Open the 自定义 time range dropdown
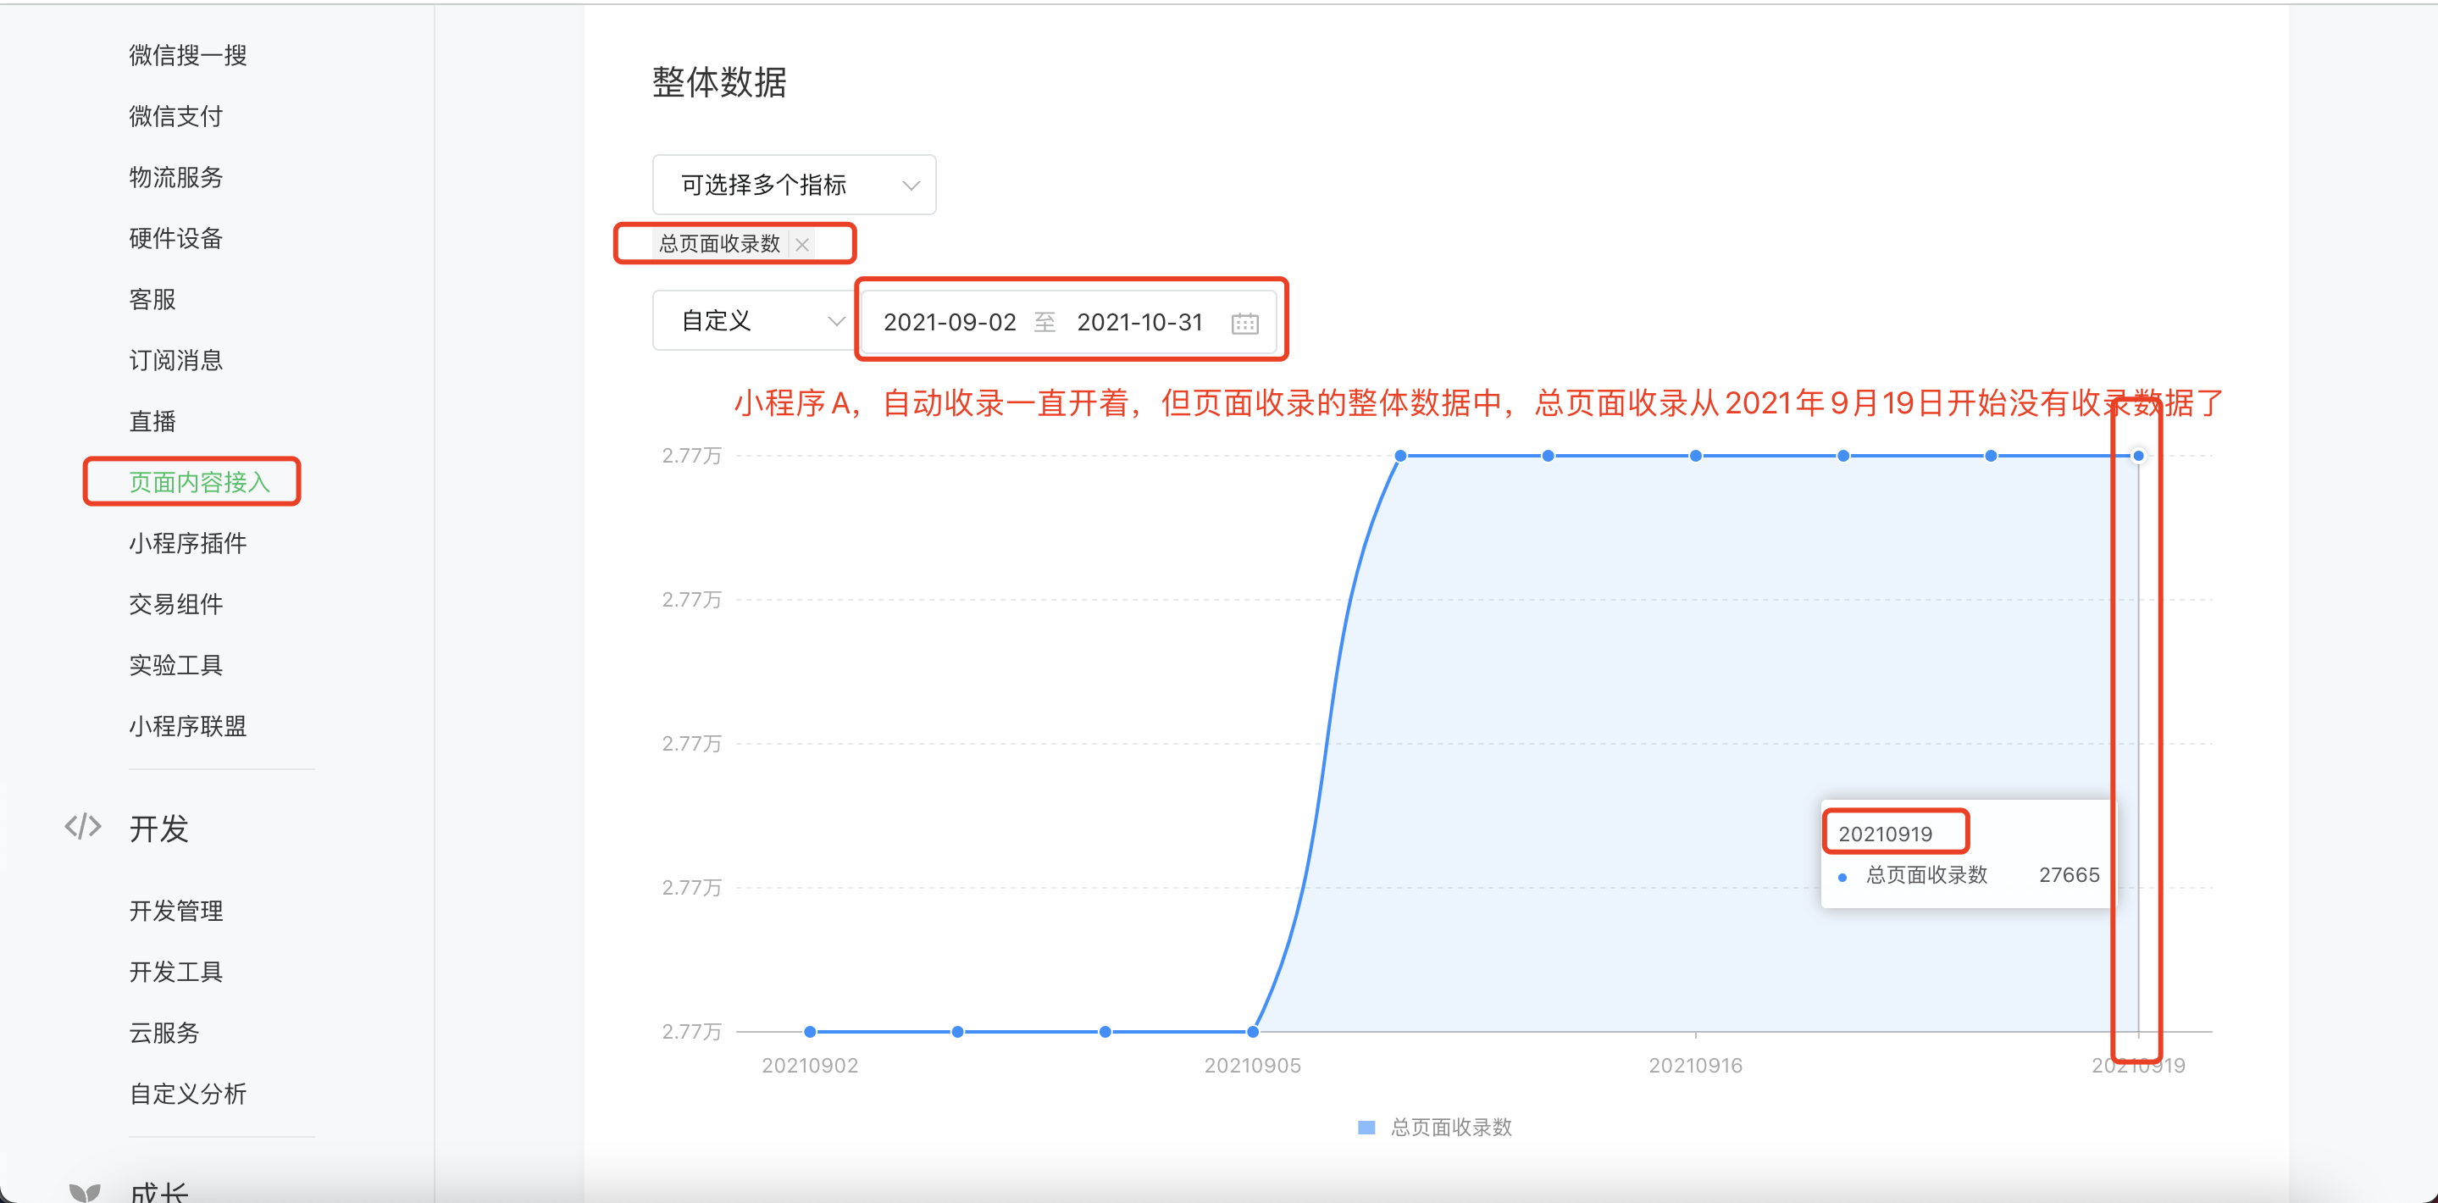Screen dimensions: 2438x1203 [754, 321]
